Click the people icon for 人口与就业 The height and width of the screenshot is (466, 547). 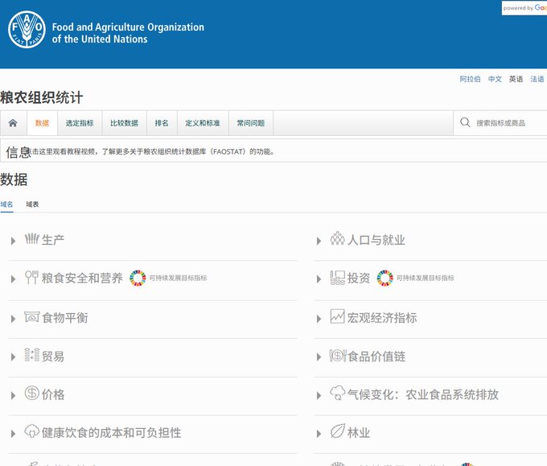coord(337,239)
